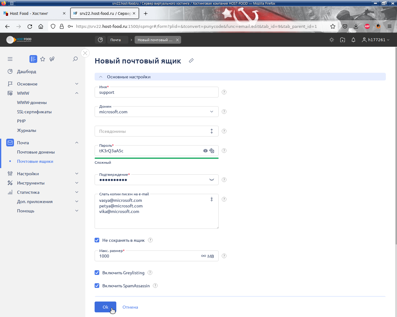This screenshot has height=317, width=397.
Task: Show help for the Домен field
Action: point(224,112)
